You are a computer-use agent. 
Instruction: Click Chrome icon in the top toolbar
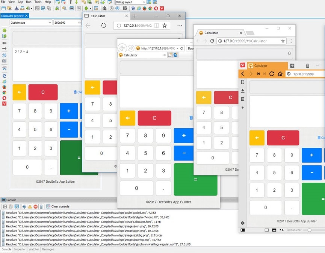tap(150, 8)
